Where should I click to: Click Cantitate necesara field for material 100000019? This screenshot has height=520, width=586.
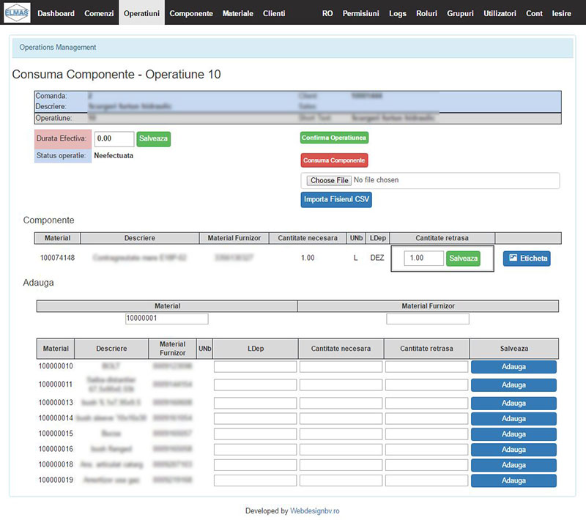(341, 480)
